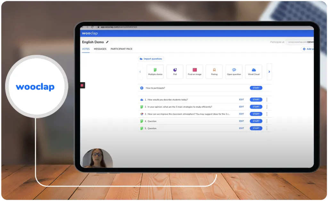
Task: Edit question 1 about describing students
Action: pyautogui.click(x=242, y=100)
